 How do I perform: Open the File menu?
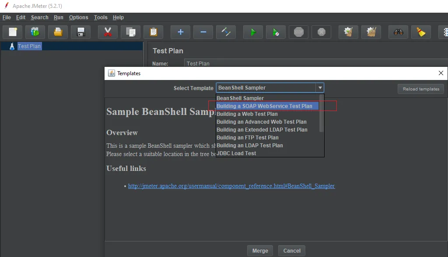pos(7,17)
